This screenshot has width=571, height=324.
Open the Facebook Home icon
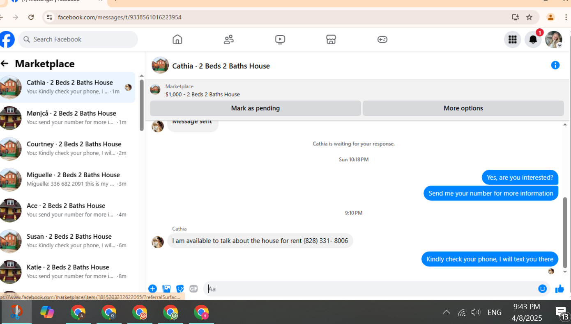[x=177, y=39]
